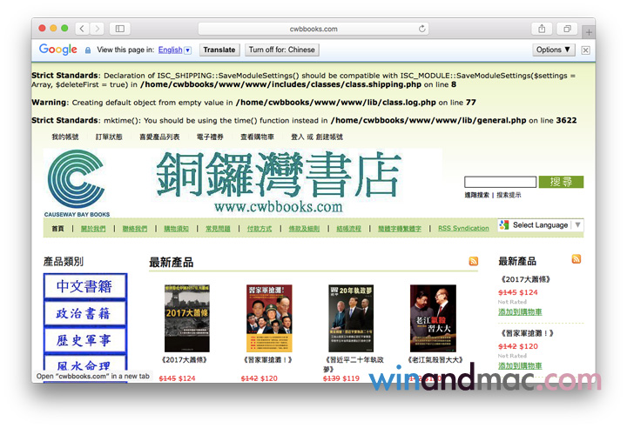Open 常見問題 navigation item
The width and height of the screenshot is (627, 428).
pyautogui.click(x=218, y=229)
